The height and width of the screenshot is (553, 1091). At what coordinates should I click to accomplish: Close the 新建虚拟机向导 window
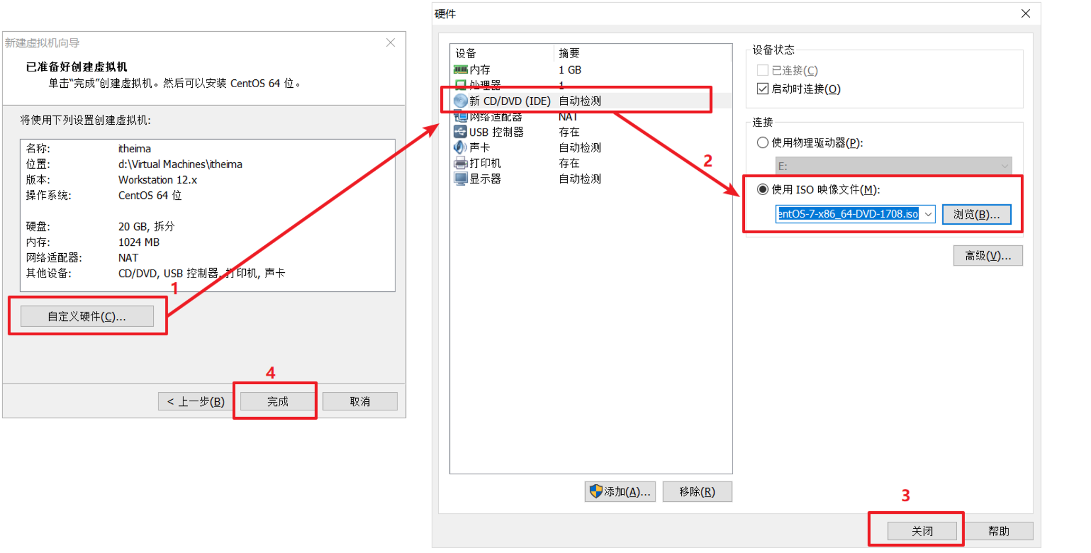[x=391, y=42]
